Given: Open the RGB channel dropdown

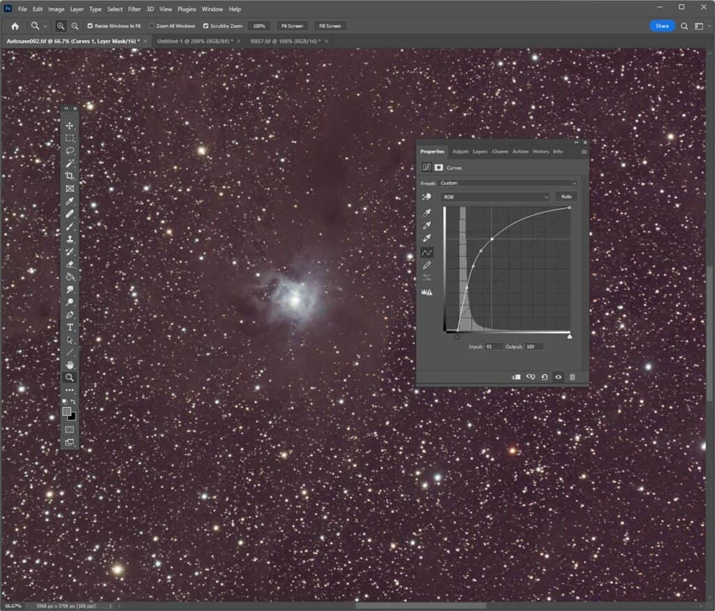Looking at the screenshot, I should 496,196.
